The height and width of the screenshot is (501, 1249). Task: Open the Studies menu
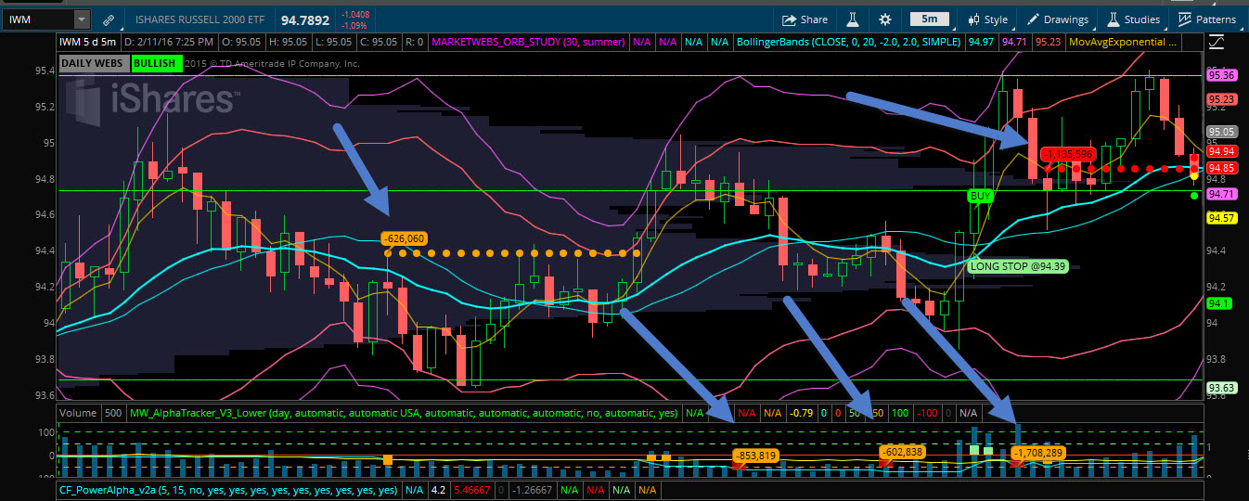tap(1132, 19)
